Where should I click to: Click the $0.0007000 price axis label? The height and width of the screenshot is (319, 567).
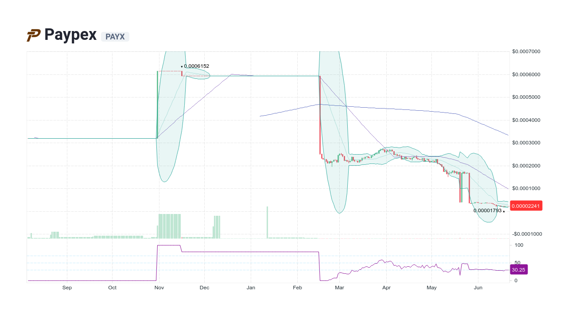pyautogui.click(x=526, y=51)
